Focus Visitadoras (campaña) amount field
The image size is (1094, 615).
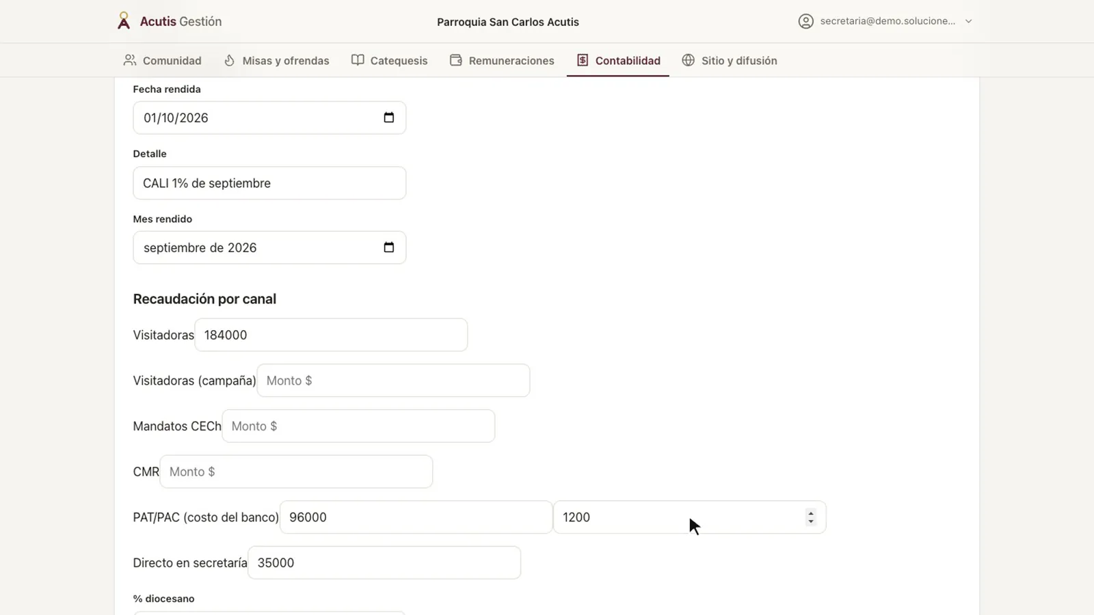tap(393, 381)
